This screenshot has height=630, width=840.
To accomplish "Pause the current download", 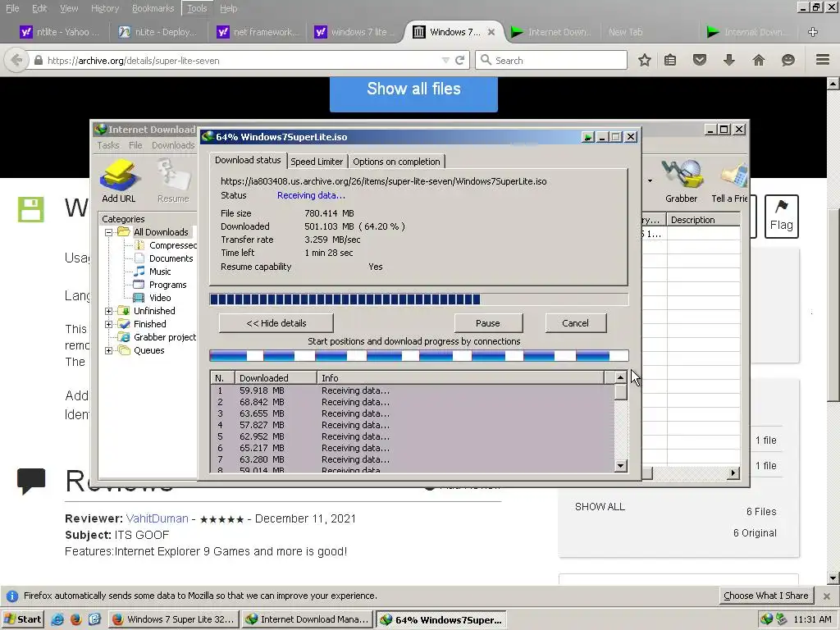I will (488, 323).
